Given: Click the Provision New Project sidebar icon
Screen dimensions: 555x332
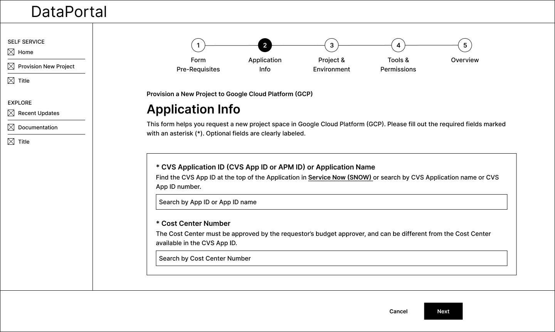Looking at the screenshot, I should click(x=11, y=66).
